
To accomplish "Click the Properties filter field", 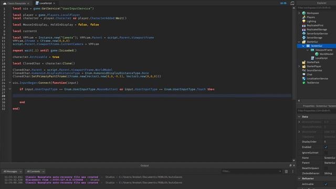I will (317, 111).
